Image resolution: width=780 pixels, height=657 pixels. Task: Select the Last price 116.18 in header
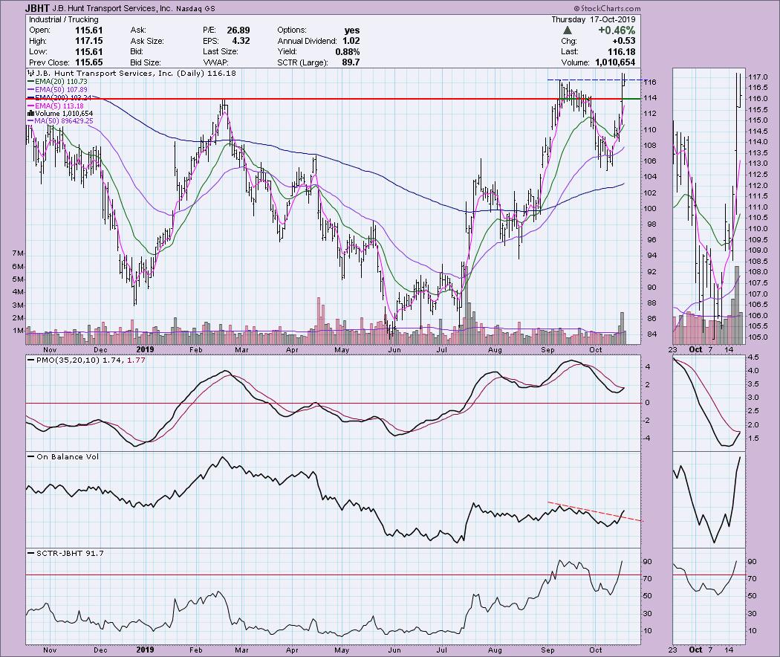622,52
